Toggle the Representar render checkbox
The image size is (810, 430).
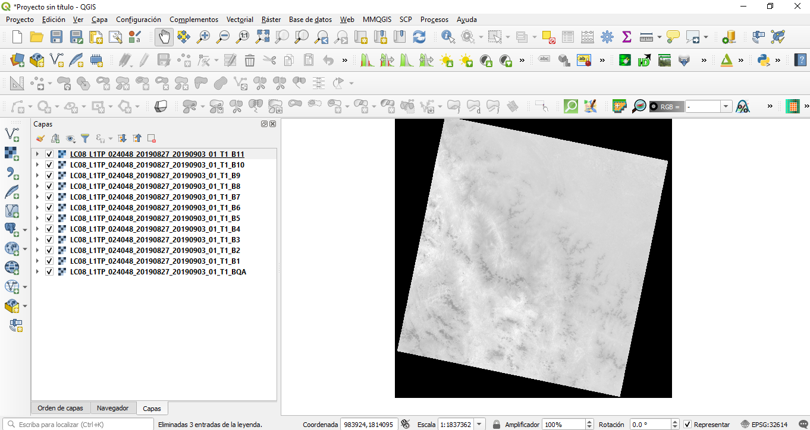tap(687, 425)
